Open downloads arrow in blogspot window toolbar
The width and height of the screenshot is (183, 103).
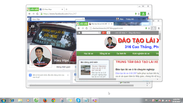coord(159,28)
